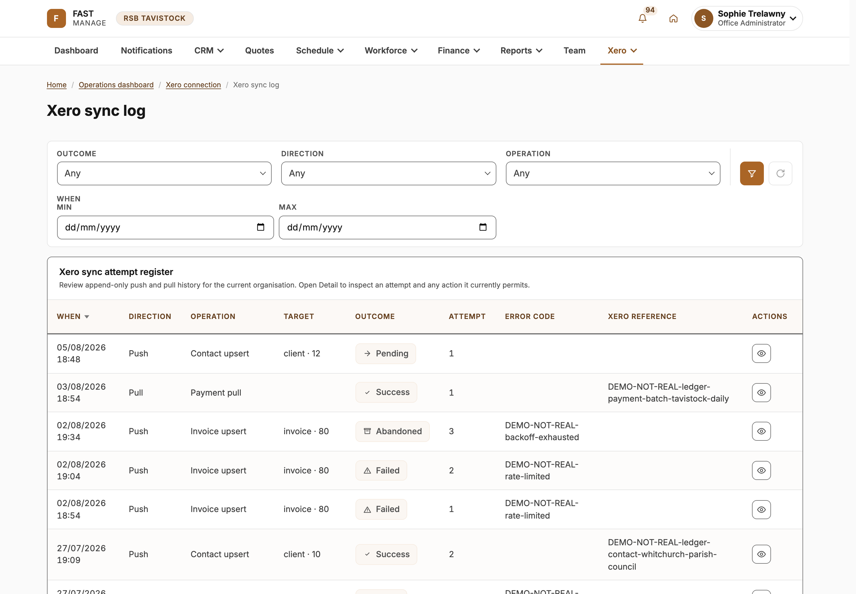Go to the Dashboard tab
Viewport: 856px width, 594px height.
click(76, 50)
